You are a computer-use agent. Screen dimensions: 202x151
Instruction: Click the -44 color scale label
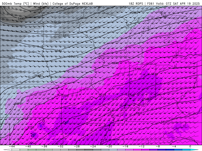(12, 146)
